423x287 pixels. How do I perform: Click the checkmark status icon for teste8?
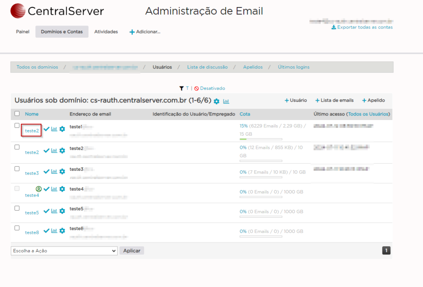click(46, 231)
